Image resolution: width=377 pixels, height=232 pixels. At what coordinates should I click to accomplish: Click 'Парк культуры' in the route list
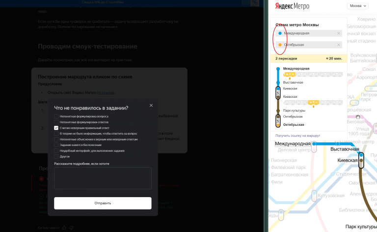294,111
